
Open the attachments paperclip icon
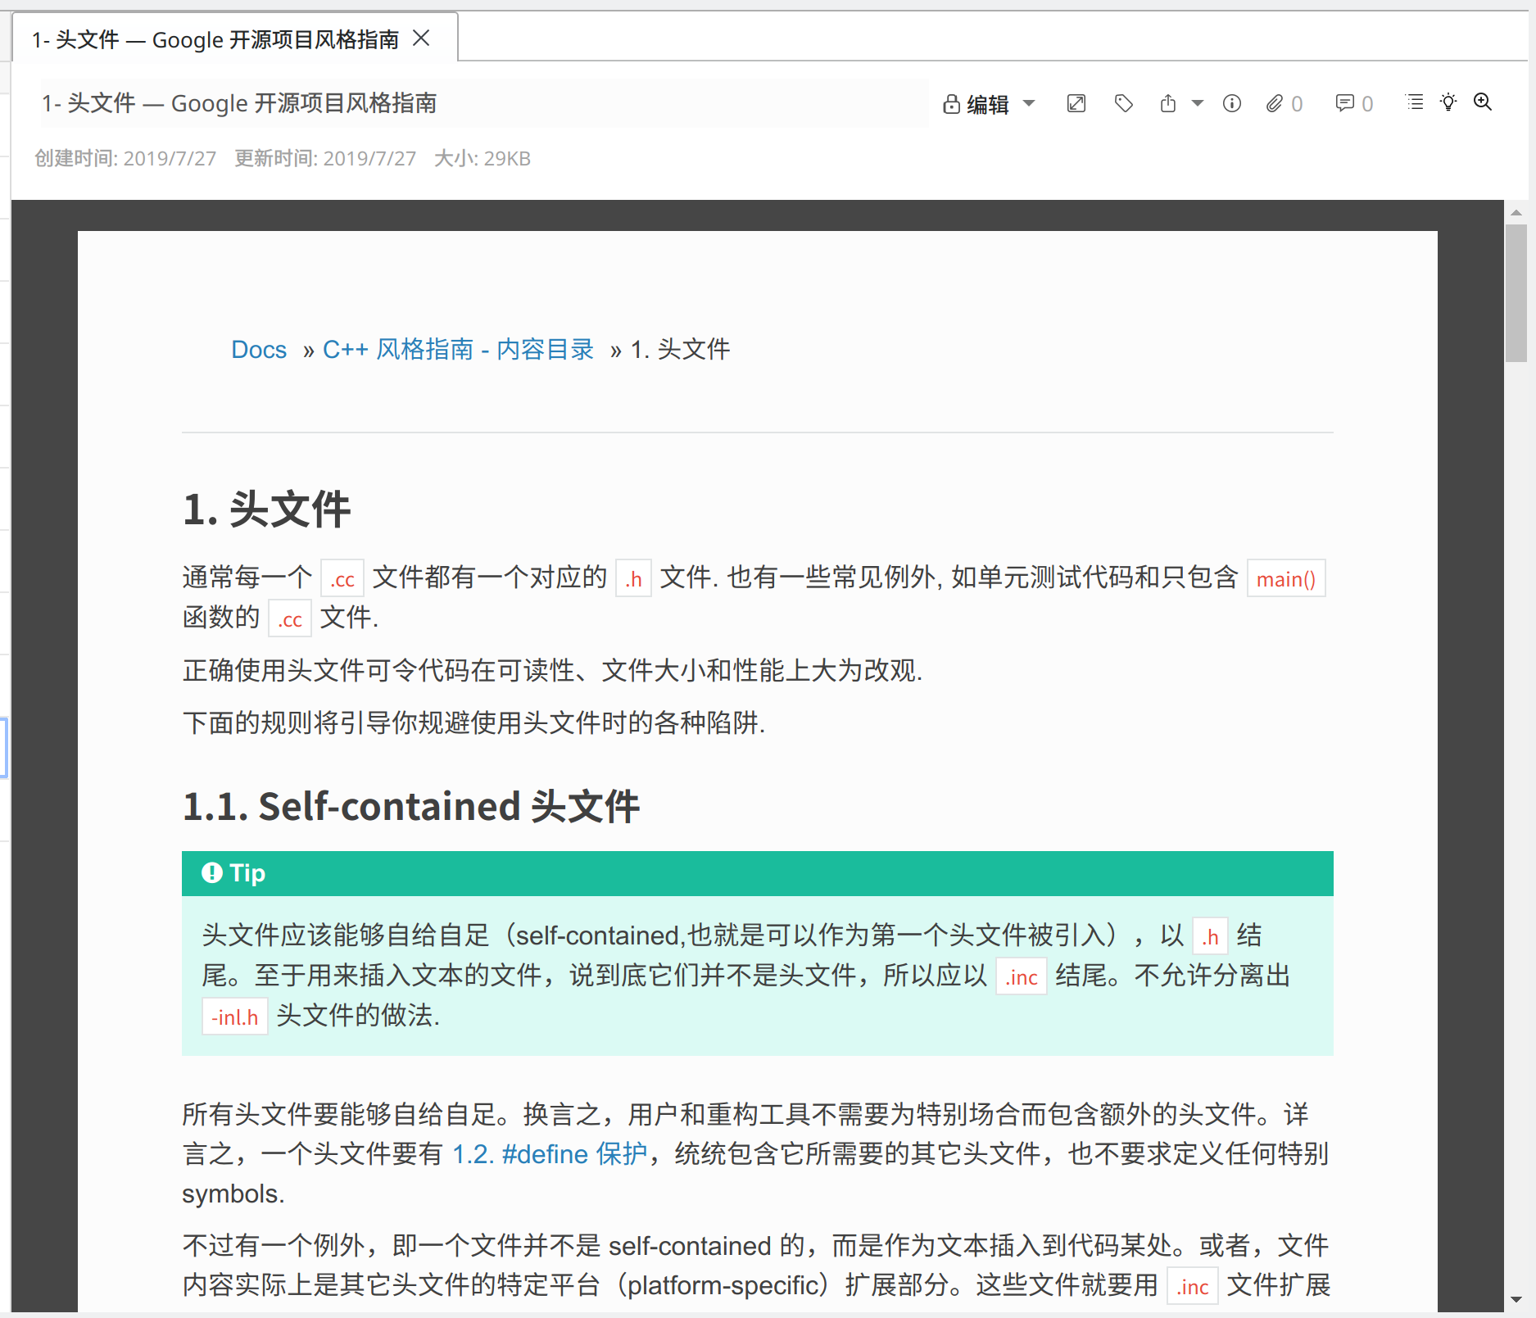[x=1275, y=103]
